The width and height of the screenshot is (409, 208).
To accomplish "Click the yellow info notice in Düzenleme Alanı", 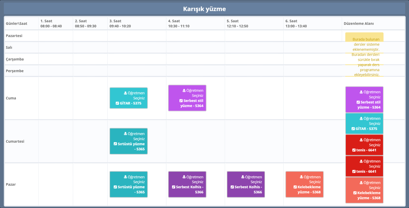I will tap(364, 54).
